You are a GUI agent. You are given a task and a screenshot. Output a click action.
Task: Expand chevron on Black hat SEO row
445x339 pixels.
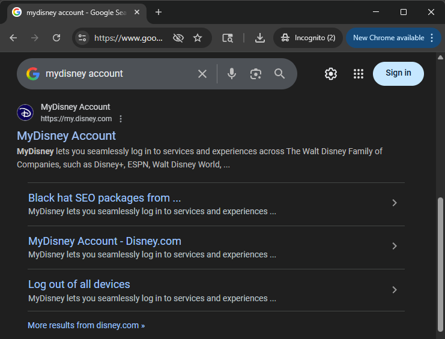[395, 203]
